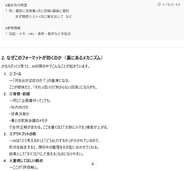
Task: Click line '→AIは「どう考えるか」と「どう出力するか」…'
Action: pos(54,141)
